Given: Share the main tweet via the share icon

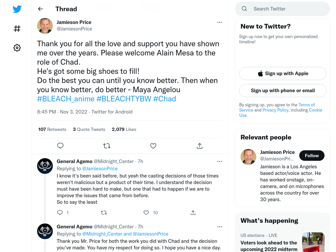Looking at the screenshot, I should (x=199, y=146).
